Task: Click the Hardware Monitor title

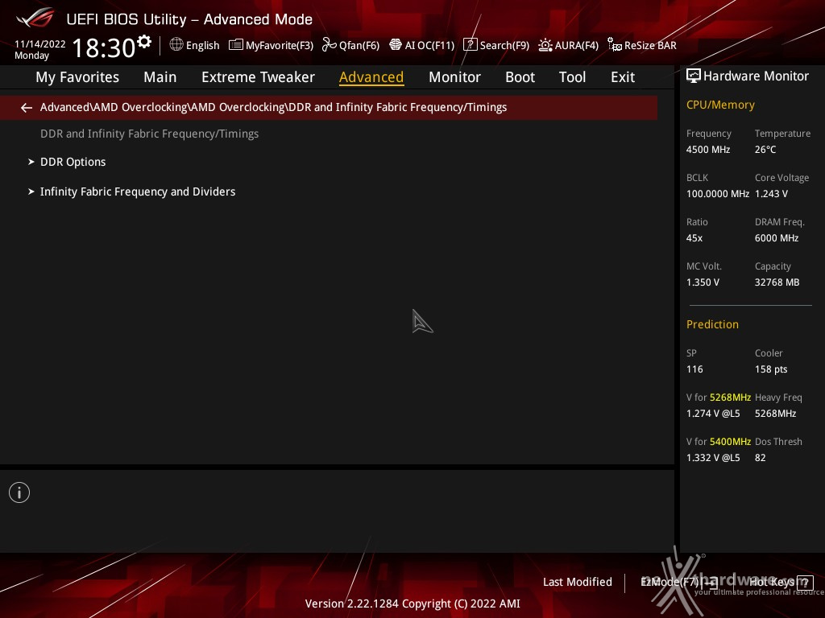Action: tap(756, 76)
